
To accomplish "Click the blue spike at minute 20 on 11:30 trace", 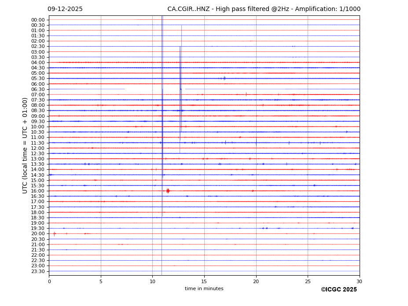I will [x=256, y=142].
